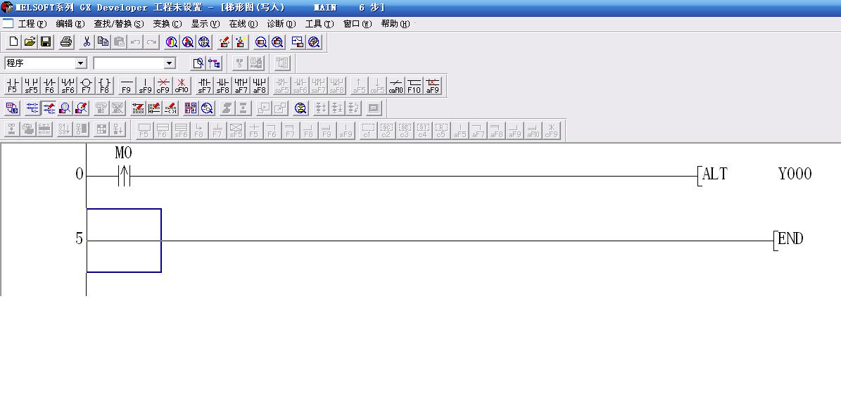Toggle ladder read mode in the toolbar
This screenshot has height=396, width=841.
coord(32,108)
